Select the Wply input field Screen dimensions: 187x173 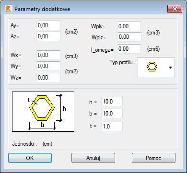point(129,26)
